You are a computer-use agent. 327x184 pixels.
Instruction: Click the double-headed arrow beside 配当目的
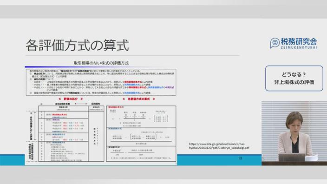coord(81,104)
